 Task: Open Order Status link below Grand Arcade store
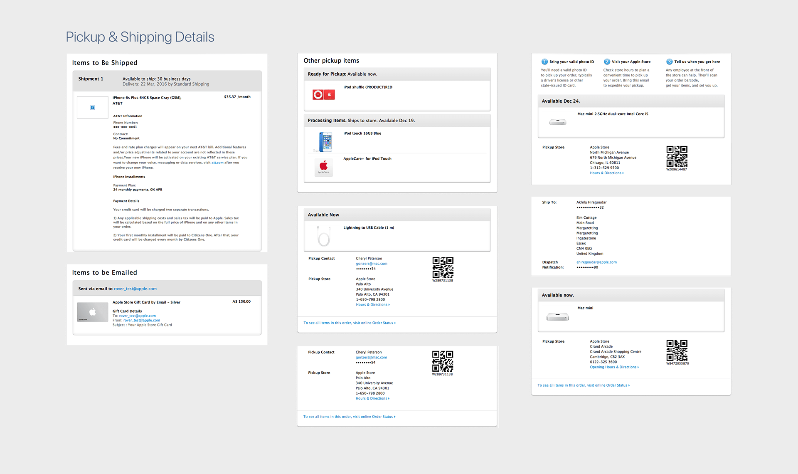[x=584, y=385]
